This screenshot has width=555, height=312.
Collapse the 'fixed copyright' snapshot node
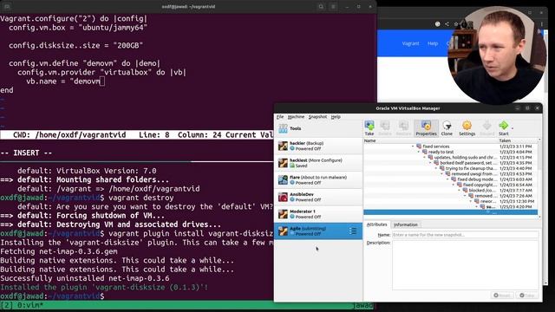coord(454,185)
